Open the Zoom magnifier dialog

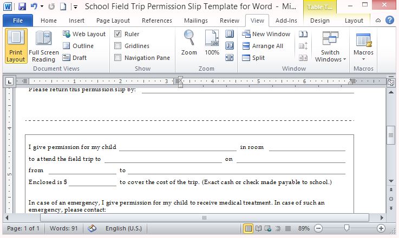(x=189, y=43)
